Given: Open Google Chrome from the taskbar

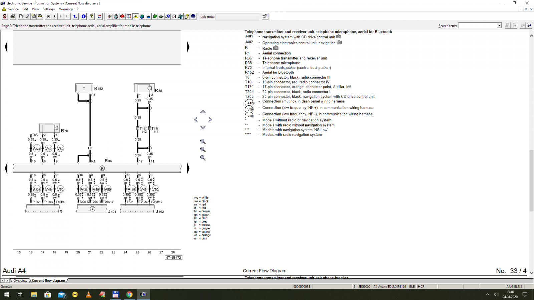Looking at the screenshot, I should point(129,294).
